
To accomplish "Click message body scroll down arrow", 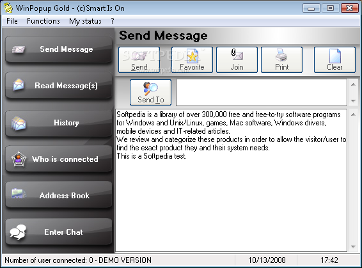I will point(353,246).
